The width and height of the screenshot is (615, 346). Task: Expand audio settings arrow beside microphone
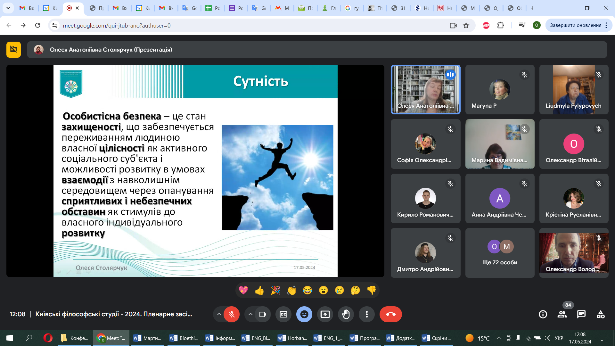point(219,314)
